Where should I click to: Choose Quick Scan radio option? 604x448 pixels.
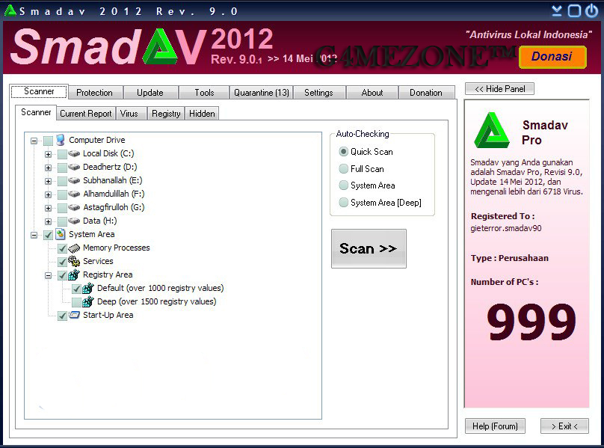point(343,152)
